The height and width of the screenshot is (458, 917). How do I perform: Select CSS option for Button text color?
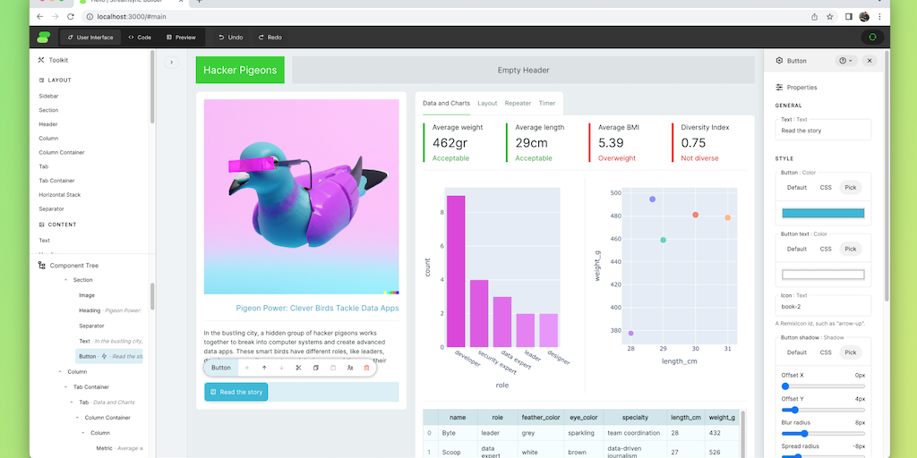pyautogui.click(x=826, y=249)
